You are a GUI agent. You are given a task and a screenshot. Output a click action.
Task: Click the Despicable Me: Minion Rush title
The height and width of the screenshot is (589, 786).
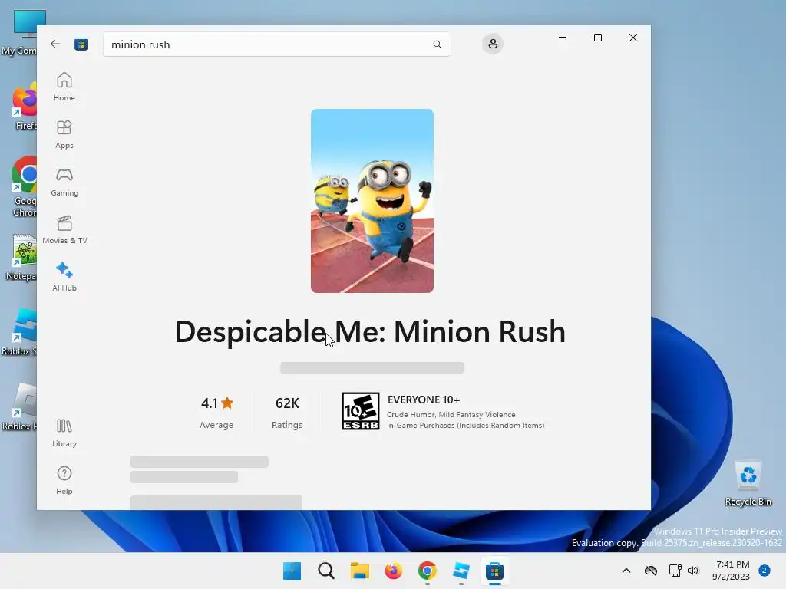tap(370, 331)
